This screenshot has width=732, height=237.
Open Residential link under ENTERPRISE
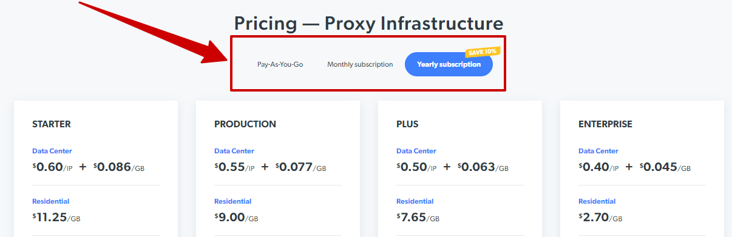[597, 201]
